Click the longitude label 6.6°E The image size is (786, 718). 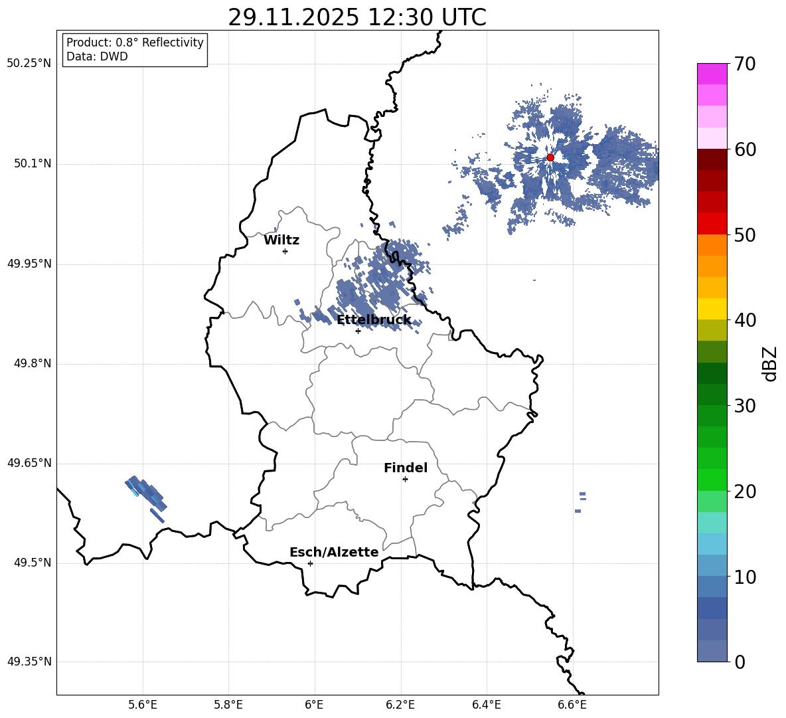coord(572,705)
